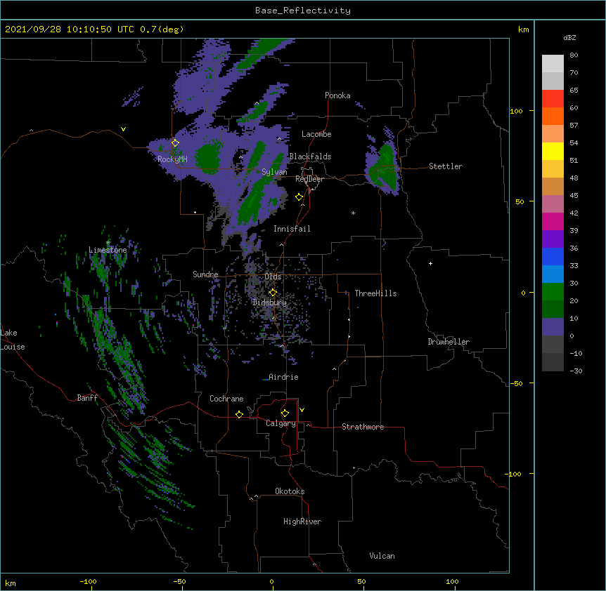Screen dimensions: 606x591
Task: Click the Drumheller town label
Action: pos(449,342)
